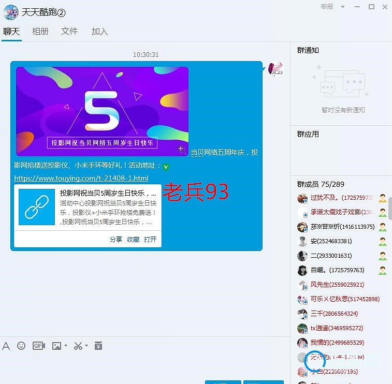The width and height of the screenshot is (392, 384).
Task: Switch to the 相册 tab
Action: coord(40,32)
